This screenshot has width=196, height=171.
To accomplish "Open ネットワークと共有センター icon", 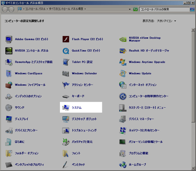I will [x=123, y=131].
